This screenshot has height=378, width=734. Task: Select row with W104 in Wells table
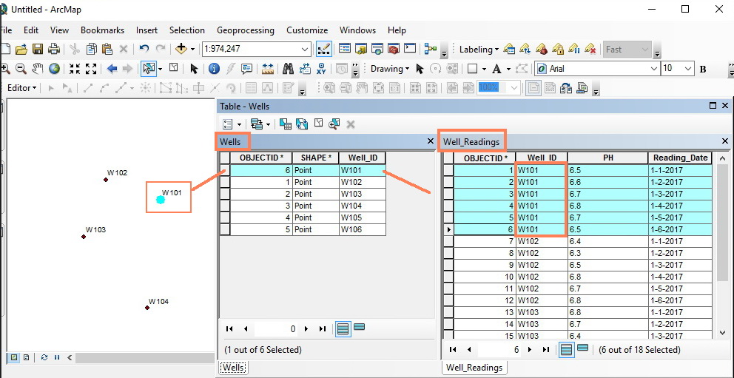click(x=303, y=206)
